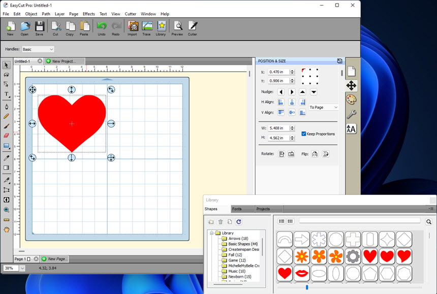The height and width of the screenshot is (294, 437).
Task: Click the New document toolbar icon
Action: click(10, 28)
